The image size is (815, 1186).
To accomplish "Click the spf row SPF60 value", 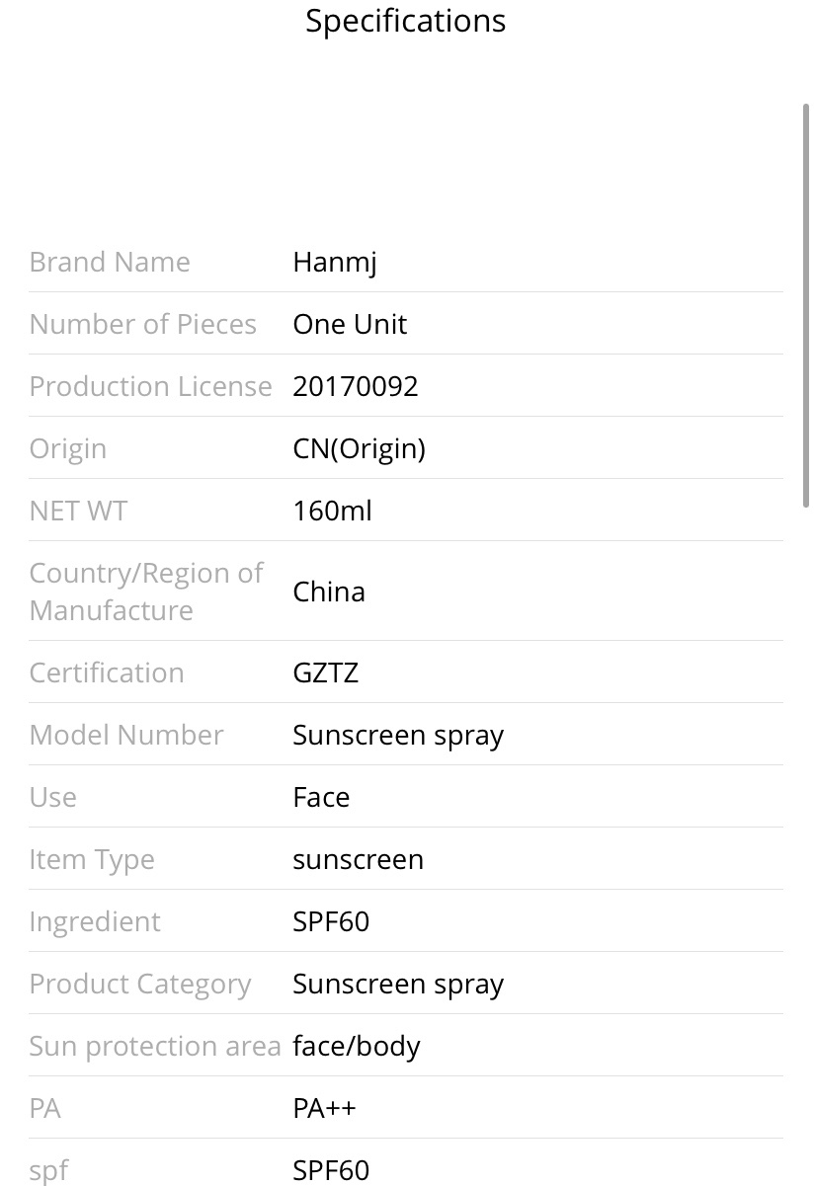I will [331, 1170].
